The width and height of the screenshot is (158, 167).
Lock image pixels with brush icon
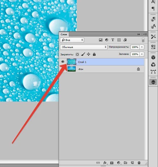click(x=83, y=54)
